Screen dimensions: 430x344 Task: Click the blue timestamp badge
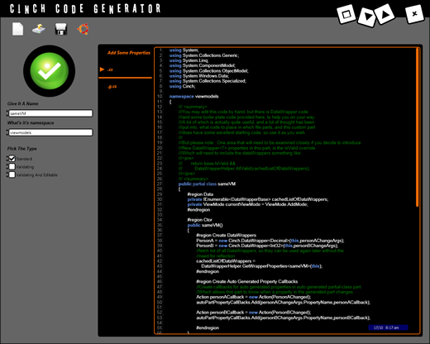388,327
